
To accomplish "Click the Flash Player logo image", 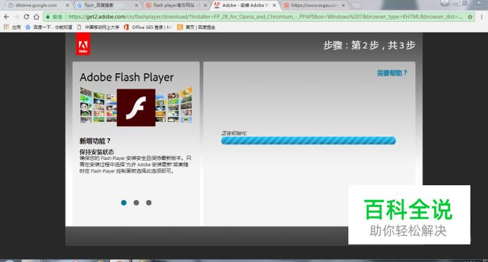I will tap(136, 108).
